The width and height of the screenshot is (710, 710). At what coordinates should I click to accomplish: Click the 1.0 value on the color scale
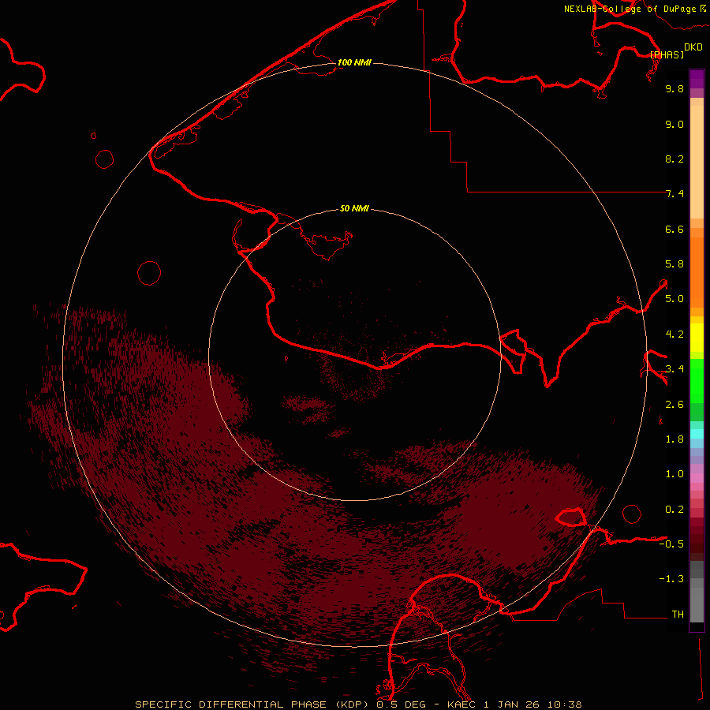[674, 474]
